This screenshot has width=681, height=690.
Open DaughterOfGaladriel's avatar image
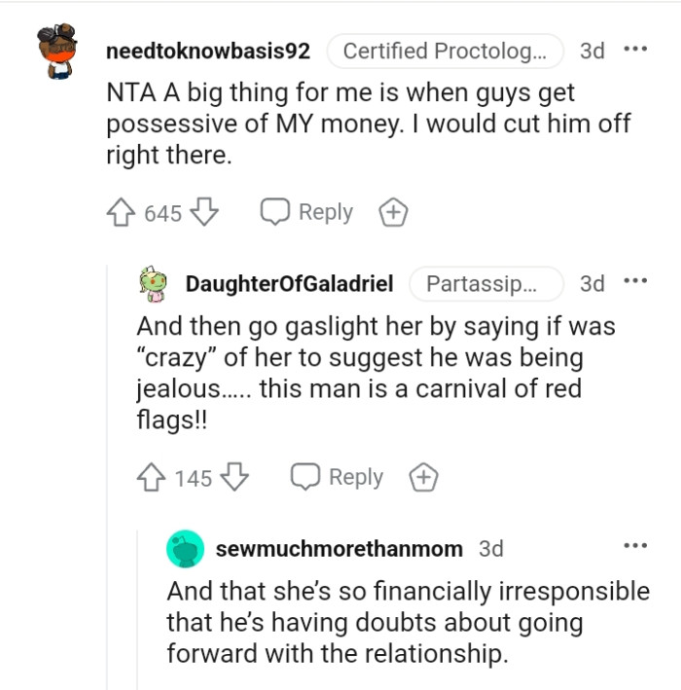[x=154, y=283]
